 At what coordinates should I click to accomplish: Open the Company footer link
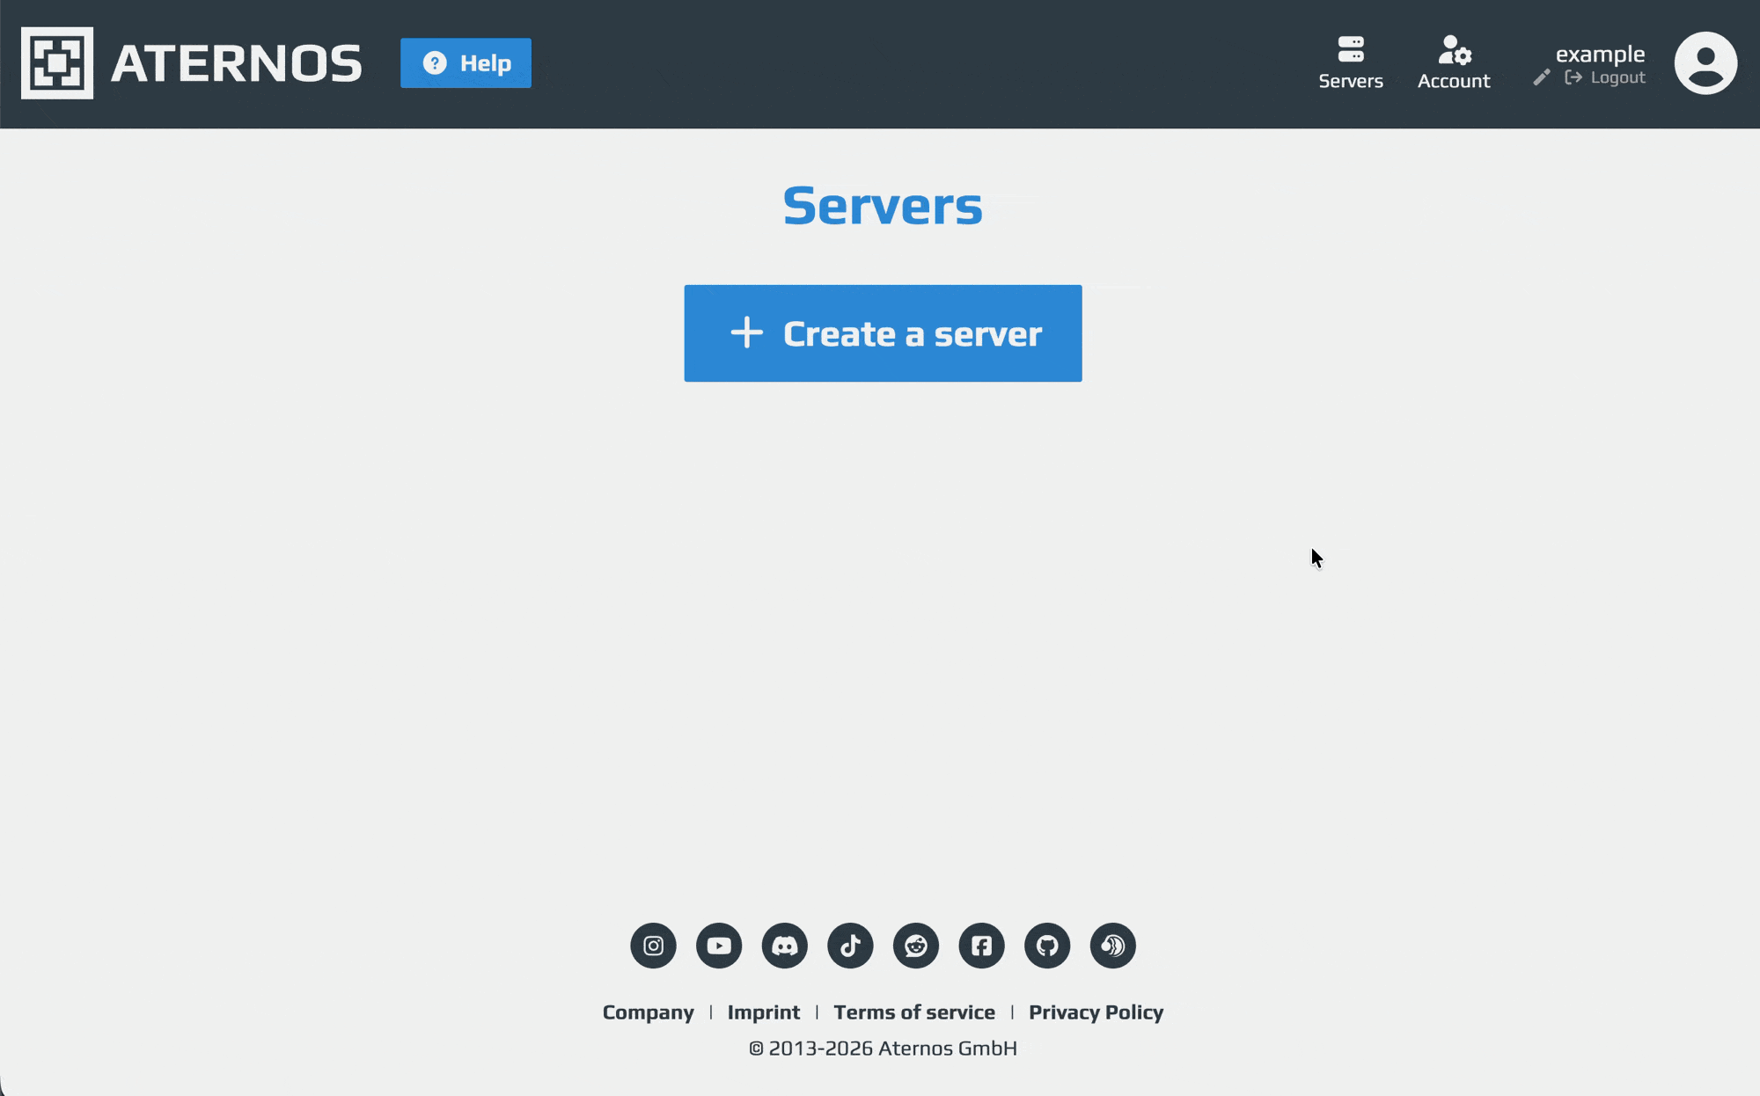click(648, 1012)
